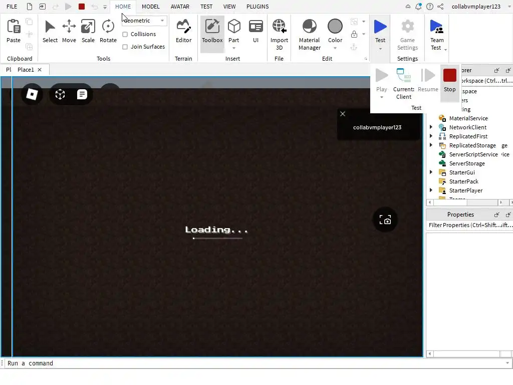Click Play in the Test popup
The image size is (513, 385).
(x=381, y=80)
